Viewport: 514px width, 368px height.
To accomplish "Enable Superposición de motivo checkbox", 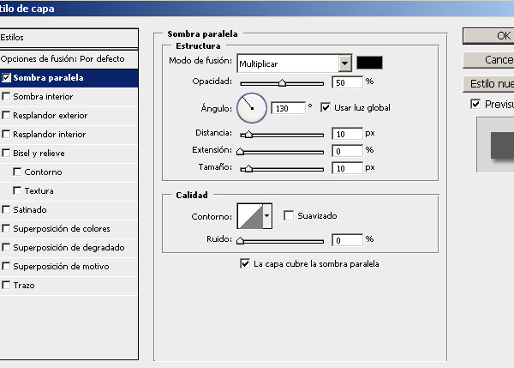I will tap(6, 266).
